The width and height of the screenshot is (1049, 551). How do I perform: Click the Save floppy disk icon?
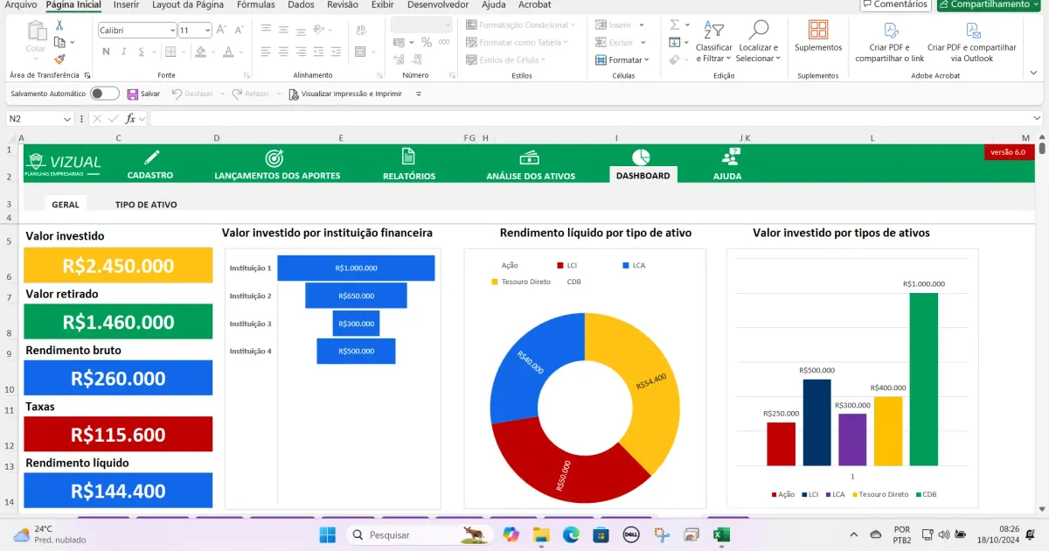[133, 94]
